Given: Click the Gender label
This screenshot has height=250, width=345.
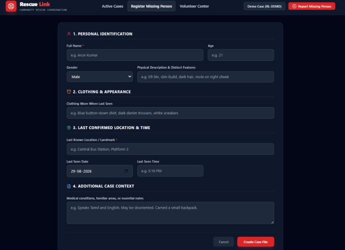Looking at the screenshot, I should tap(72, 68).
